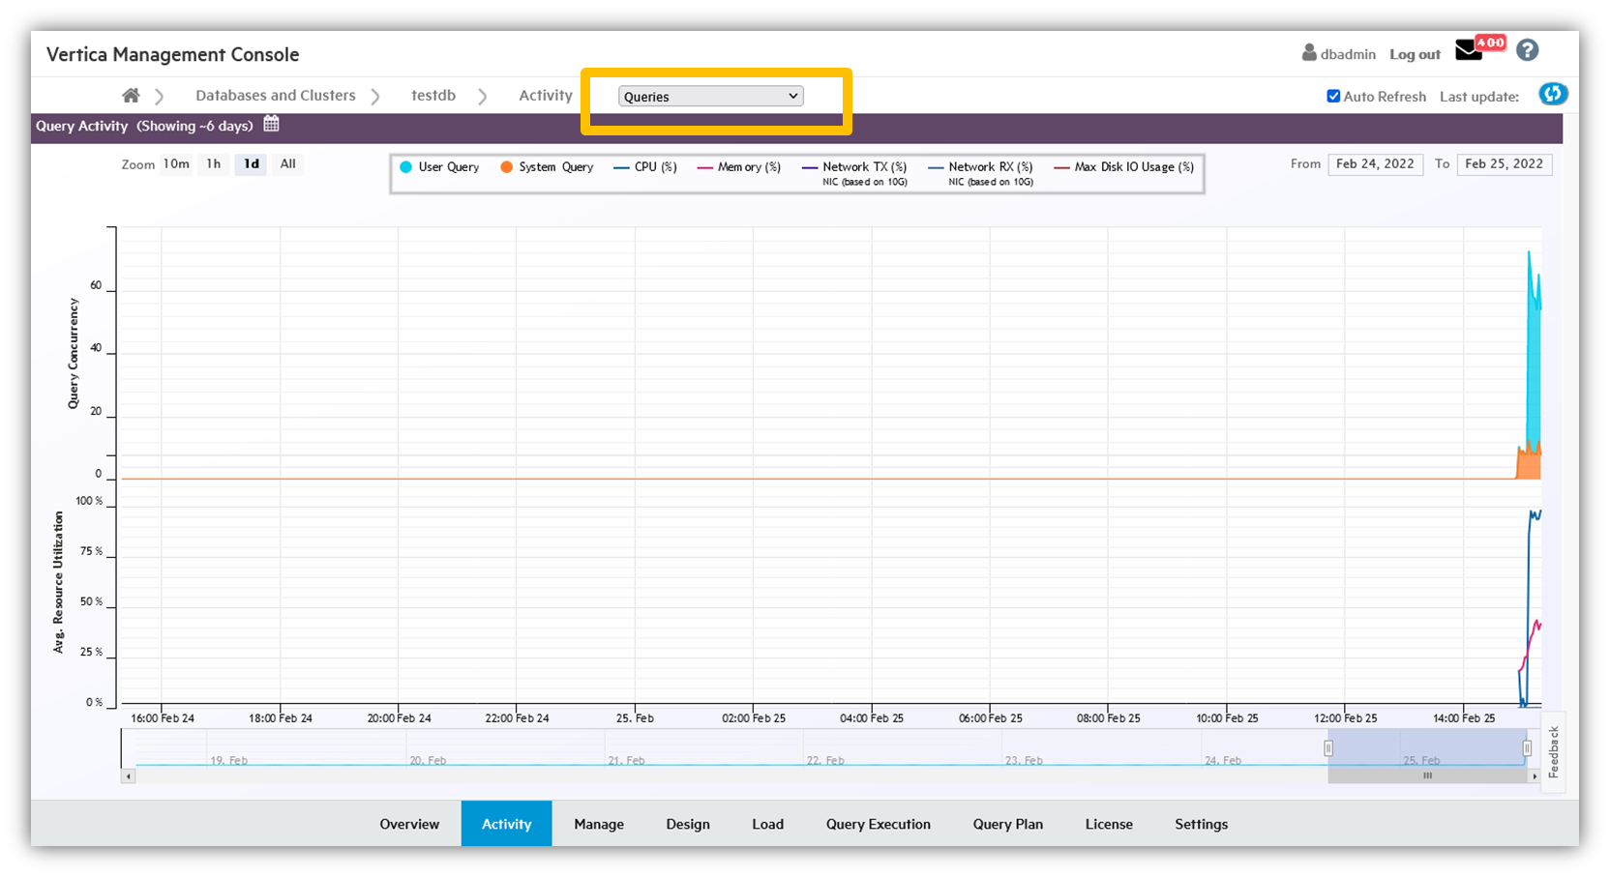Click the navigator left range handle

(1328, 748)
